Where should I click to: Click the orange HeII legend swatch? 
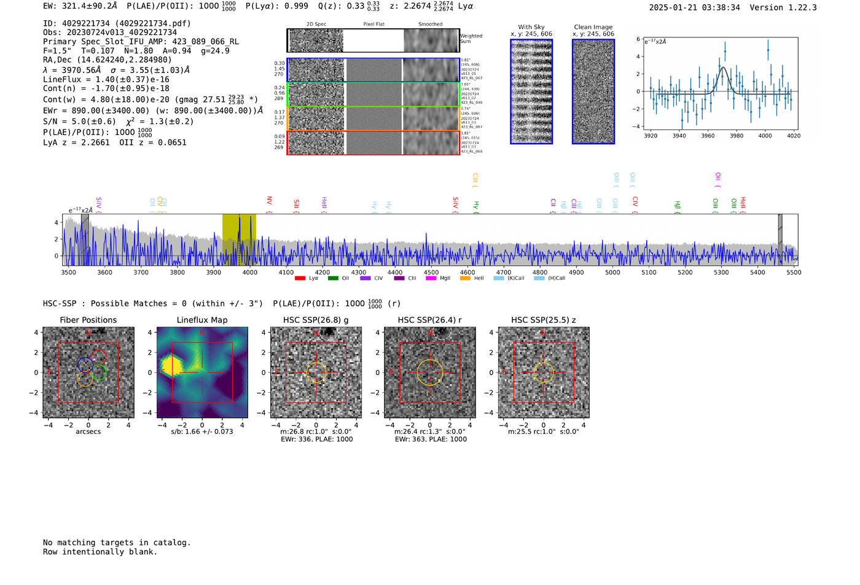tap(465, 278)
